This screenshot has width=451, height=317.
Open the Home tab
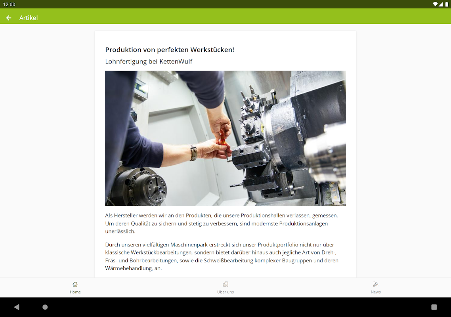[x=75, y=287]
